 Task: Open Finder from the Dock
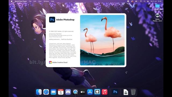click(x=39, y=92)
